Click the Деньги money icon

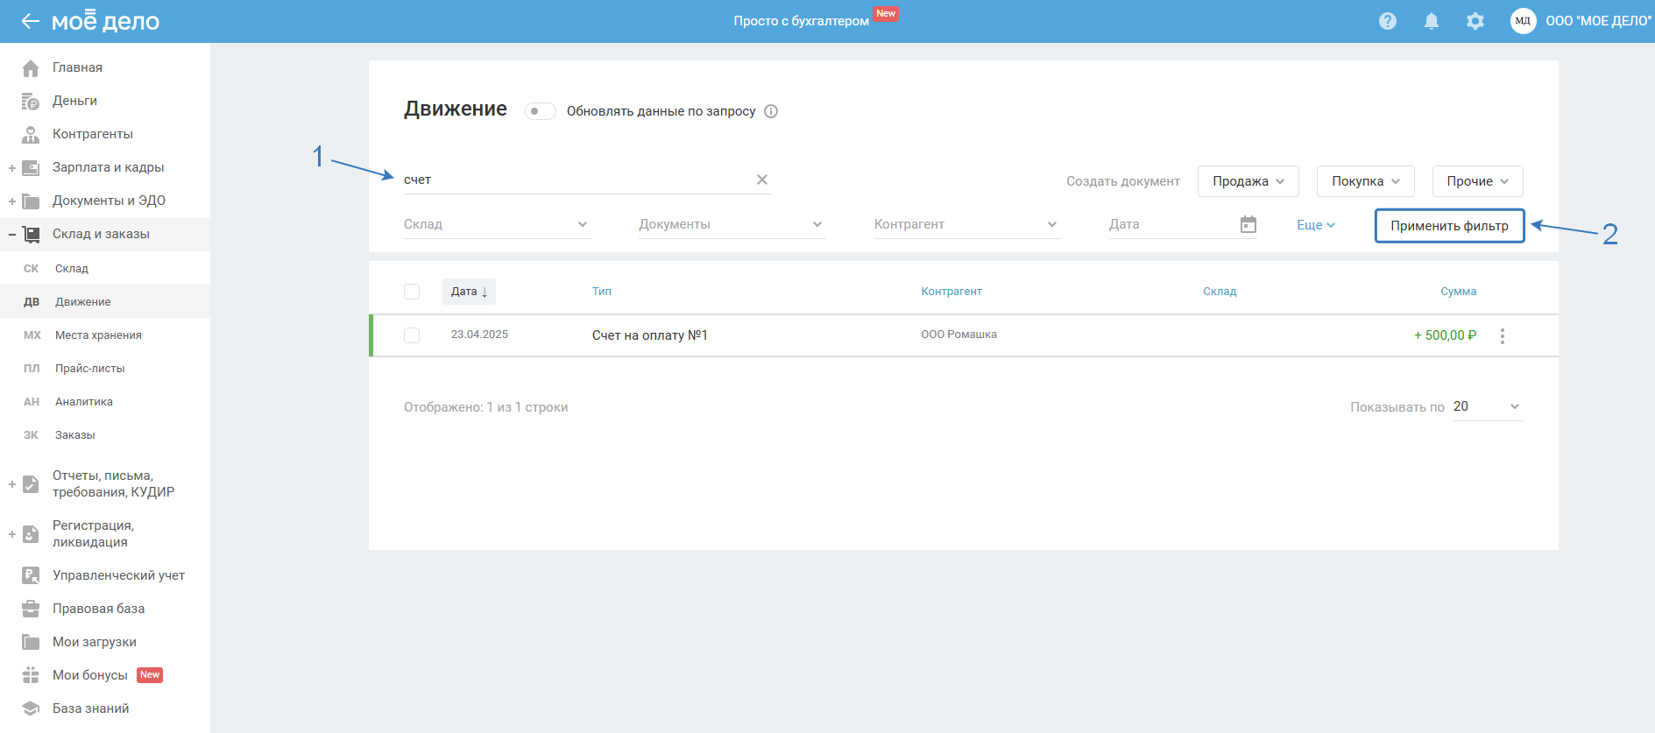click(x=31, y=101)
